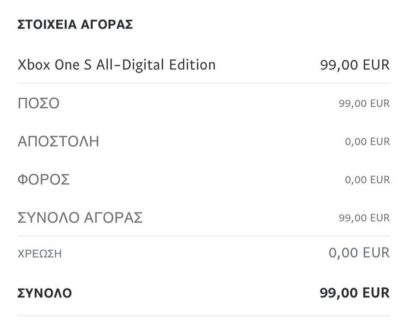Select the ΑΠΟΣΤΟΛΗ value 0,00 EUR

coord(367,142)
